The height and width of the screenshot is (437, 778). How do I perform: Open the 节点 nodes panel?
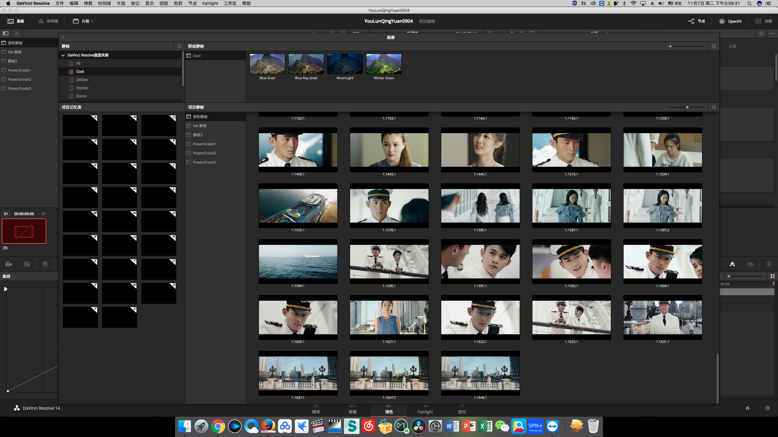click(697, 21)
